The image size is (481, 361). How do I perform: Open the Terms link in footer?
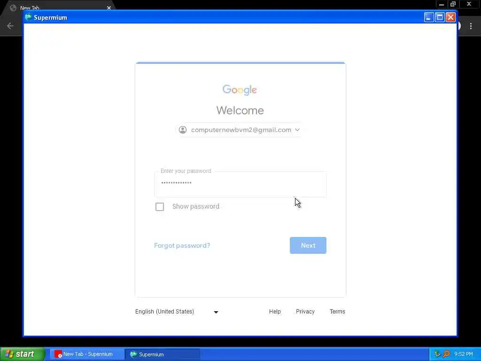pyautogui.click(x=337, y=312)
